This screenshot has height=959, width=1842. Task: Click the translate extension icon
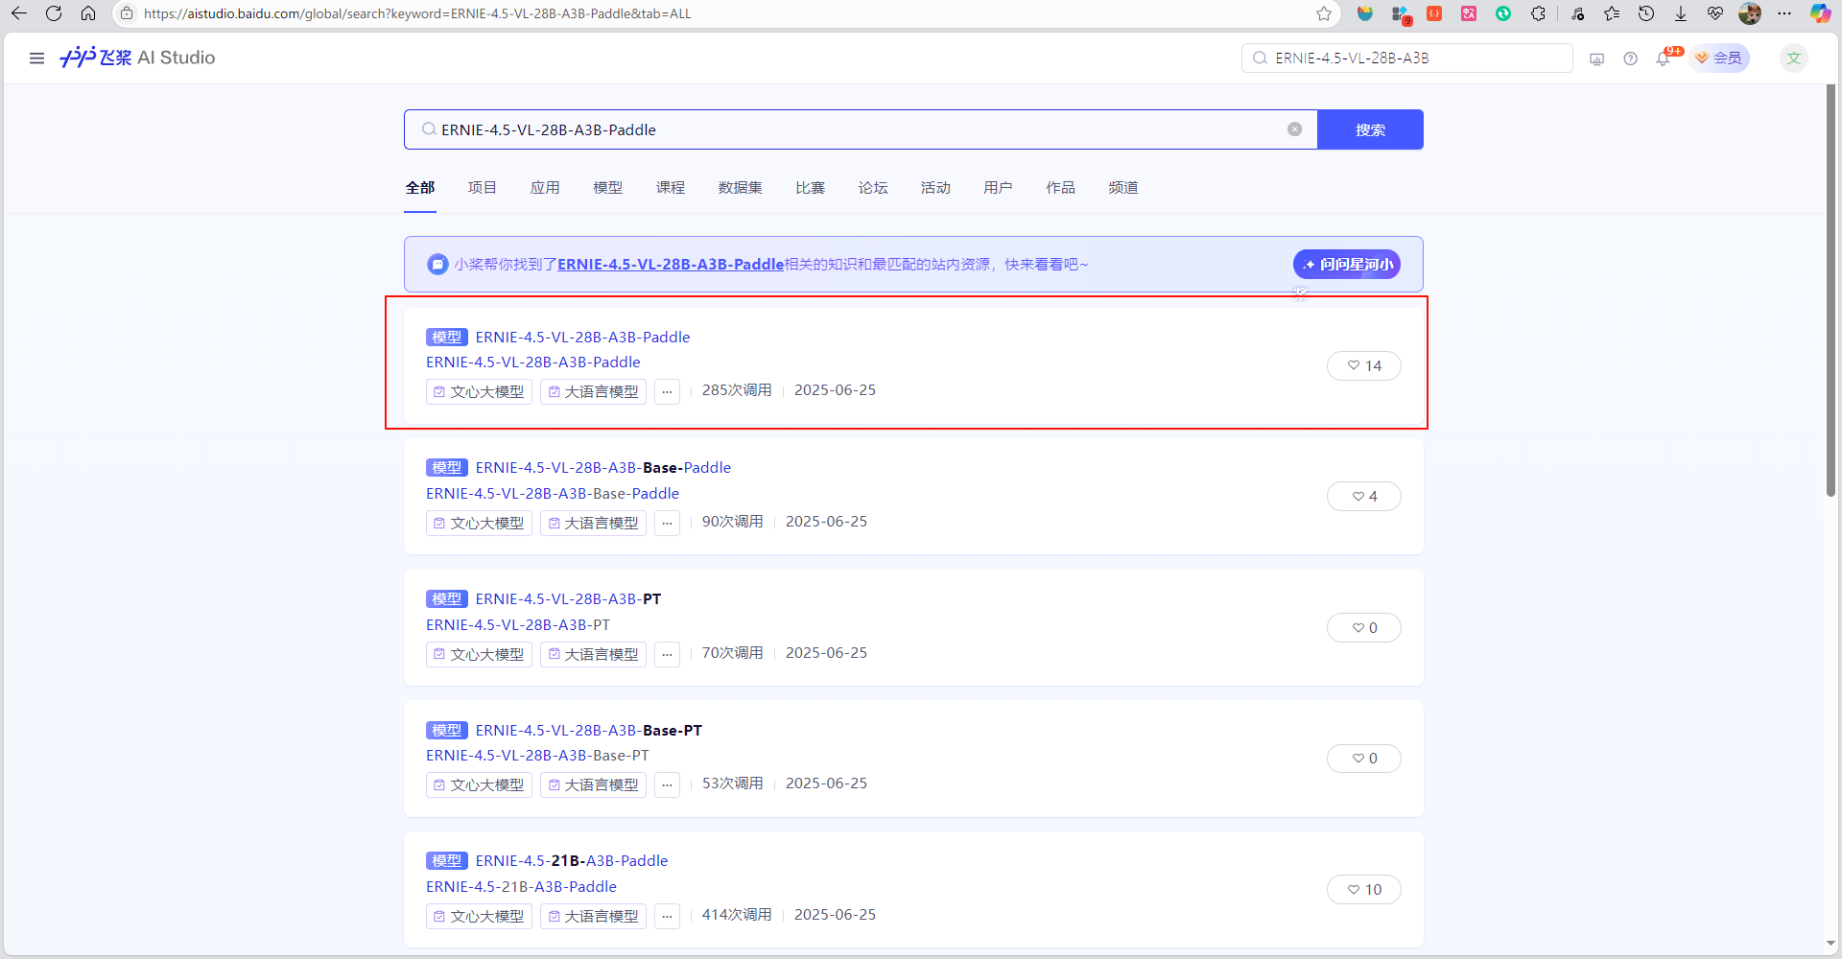tap(1469, 13)
